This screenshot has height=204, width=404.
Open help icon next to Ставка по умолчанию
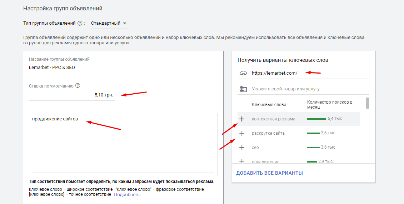click(78, 85)
